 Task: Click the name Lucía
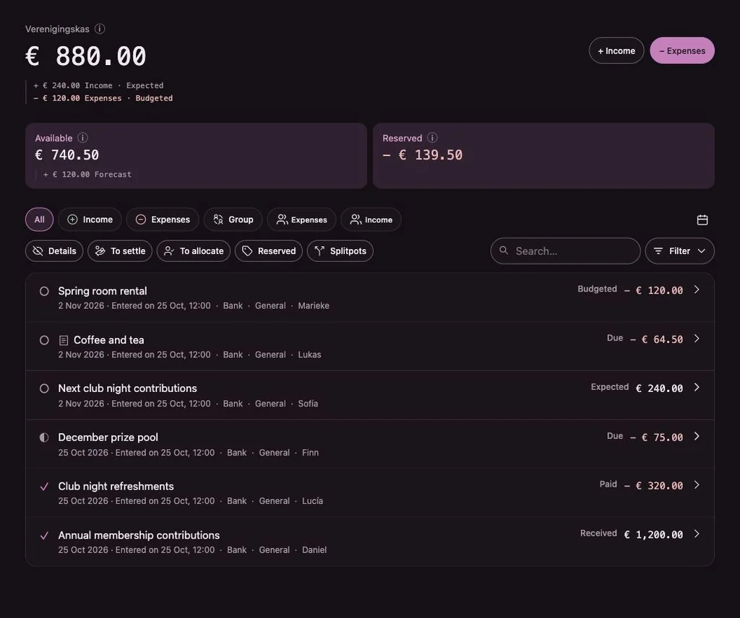click(x=312, y=500)
